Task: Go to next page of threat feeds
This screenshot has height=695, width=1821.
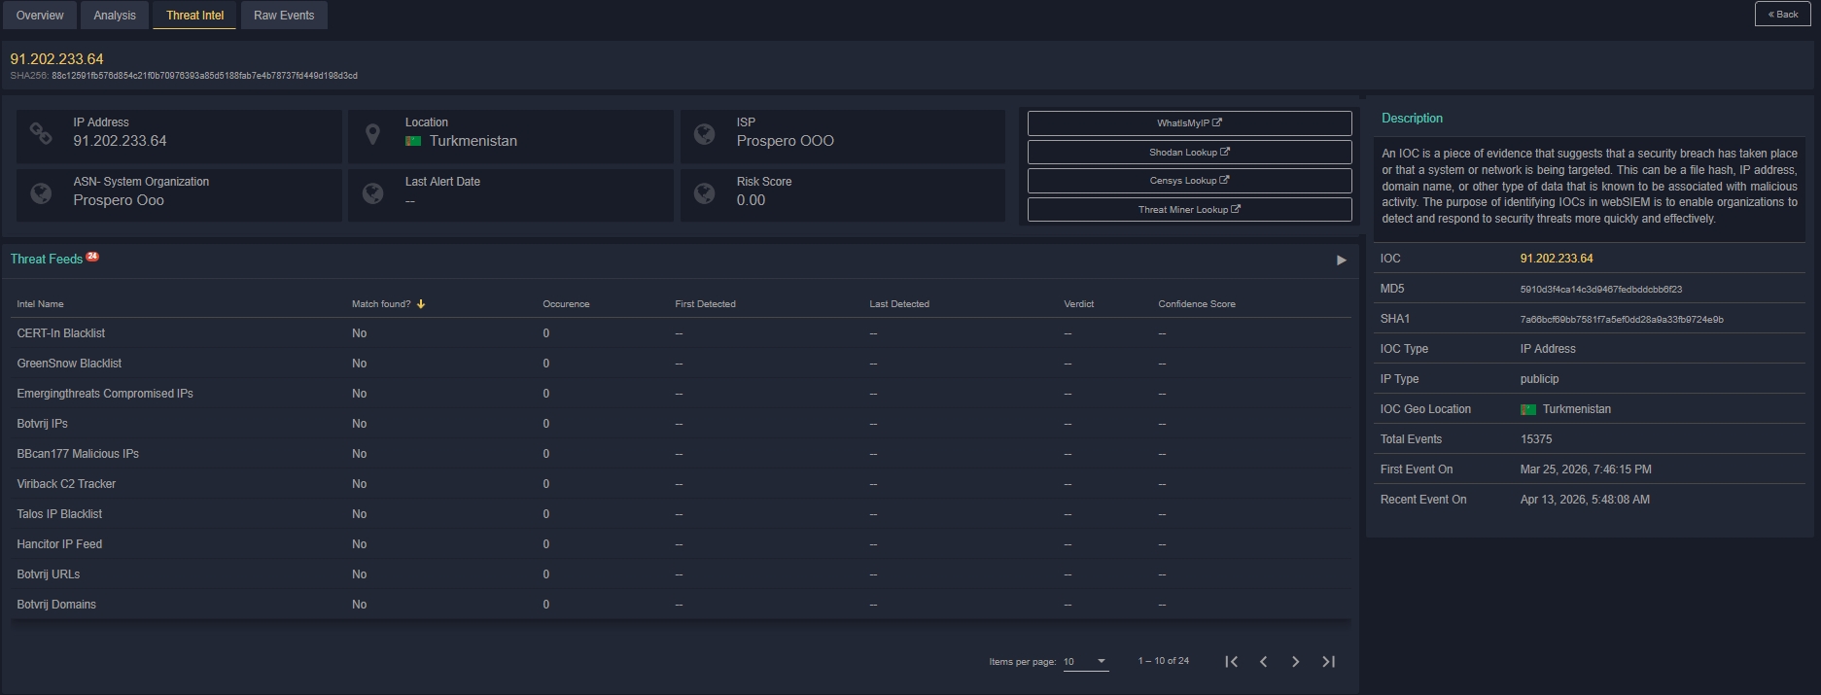Action: coord(1295,661)
